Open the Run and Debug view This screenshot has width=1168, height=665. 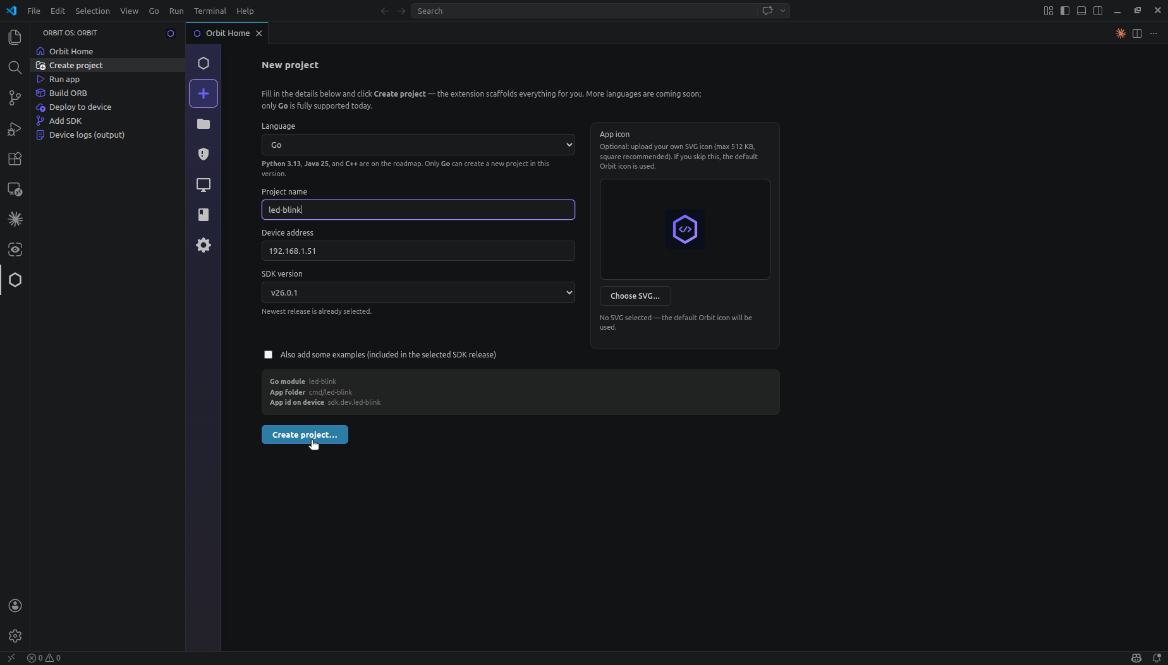coord(15,128)
